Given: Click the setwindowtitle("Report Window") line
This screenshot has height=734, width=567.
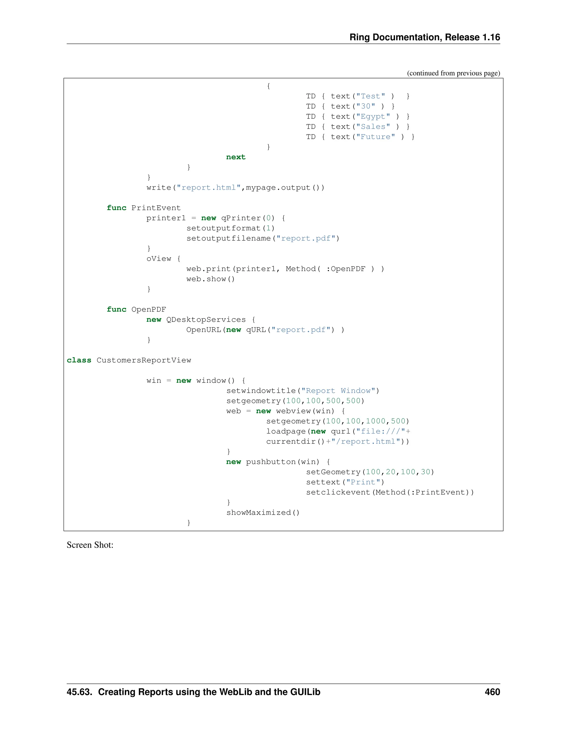Looking at the screenshot, I should 302,391.
